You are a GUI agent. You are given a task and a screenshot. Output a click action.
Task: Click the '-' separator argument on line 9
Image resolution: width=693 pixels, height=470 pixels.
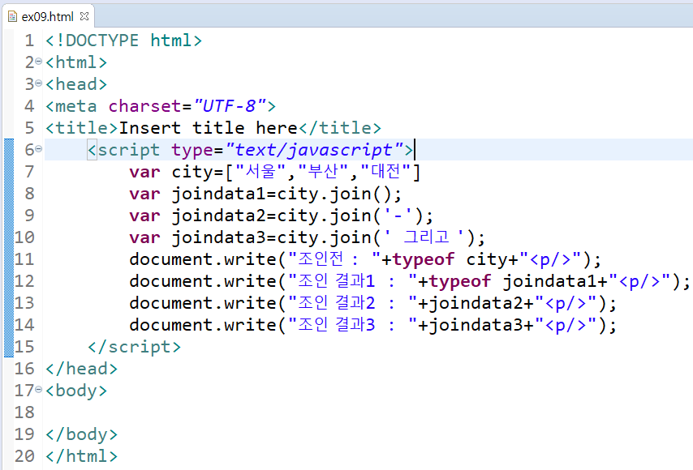pyautogui.click(x=397, y=216)
